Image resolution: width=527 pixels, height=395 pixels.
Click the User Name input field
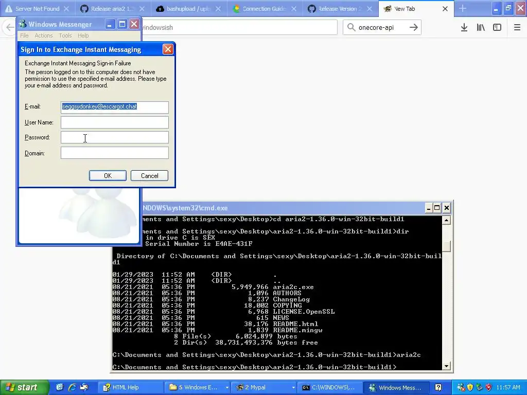[x=115, y=122]
